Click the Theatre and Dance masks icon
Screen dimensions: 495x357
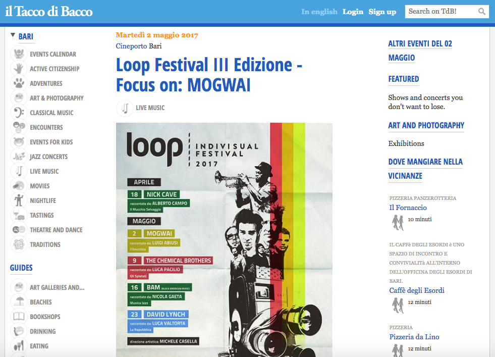coord(19,229)
